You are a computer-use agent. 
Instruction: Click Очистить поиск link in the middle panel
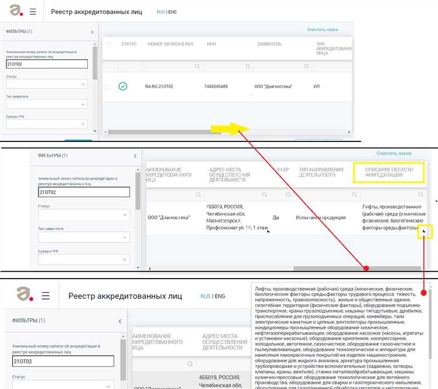394,153
